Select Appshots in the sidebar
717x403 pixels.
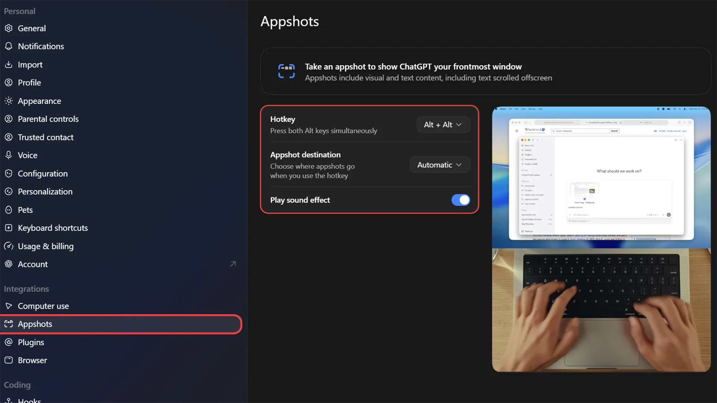point(121,324)
